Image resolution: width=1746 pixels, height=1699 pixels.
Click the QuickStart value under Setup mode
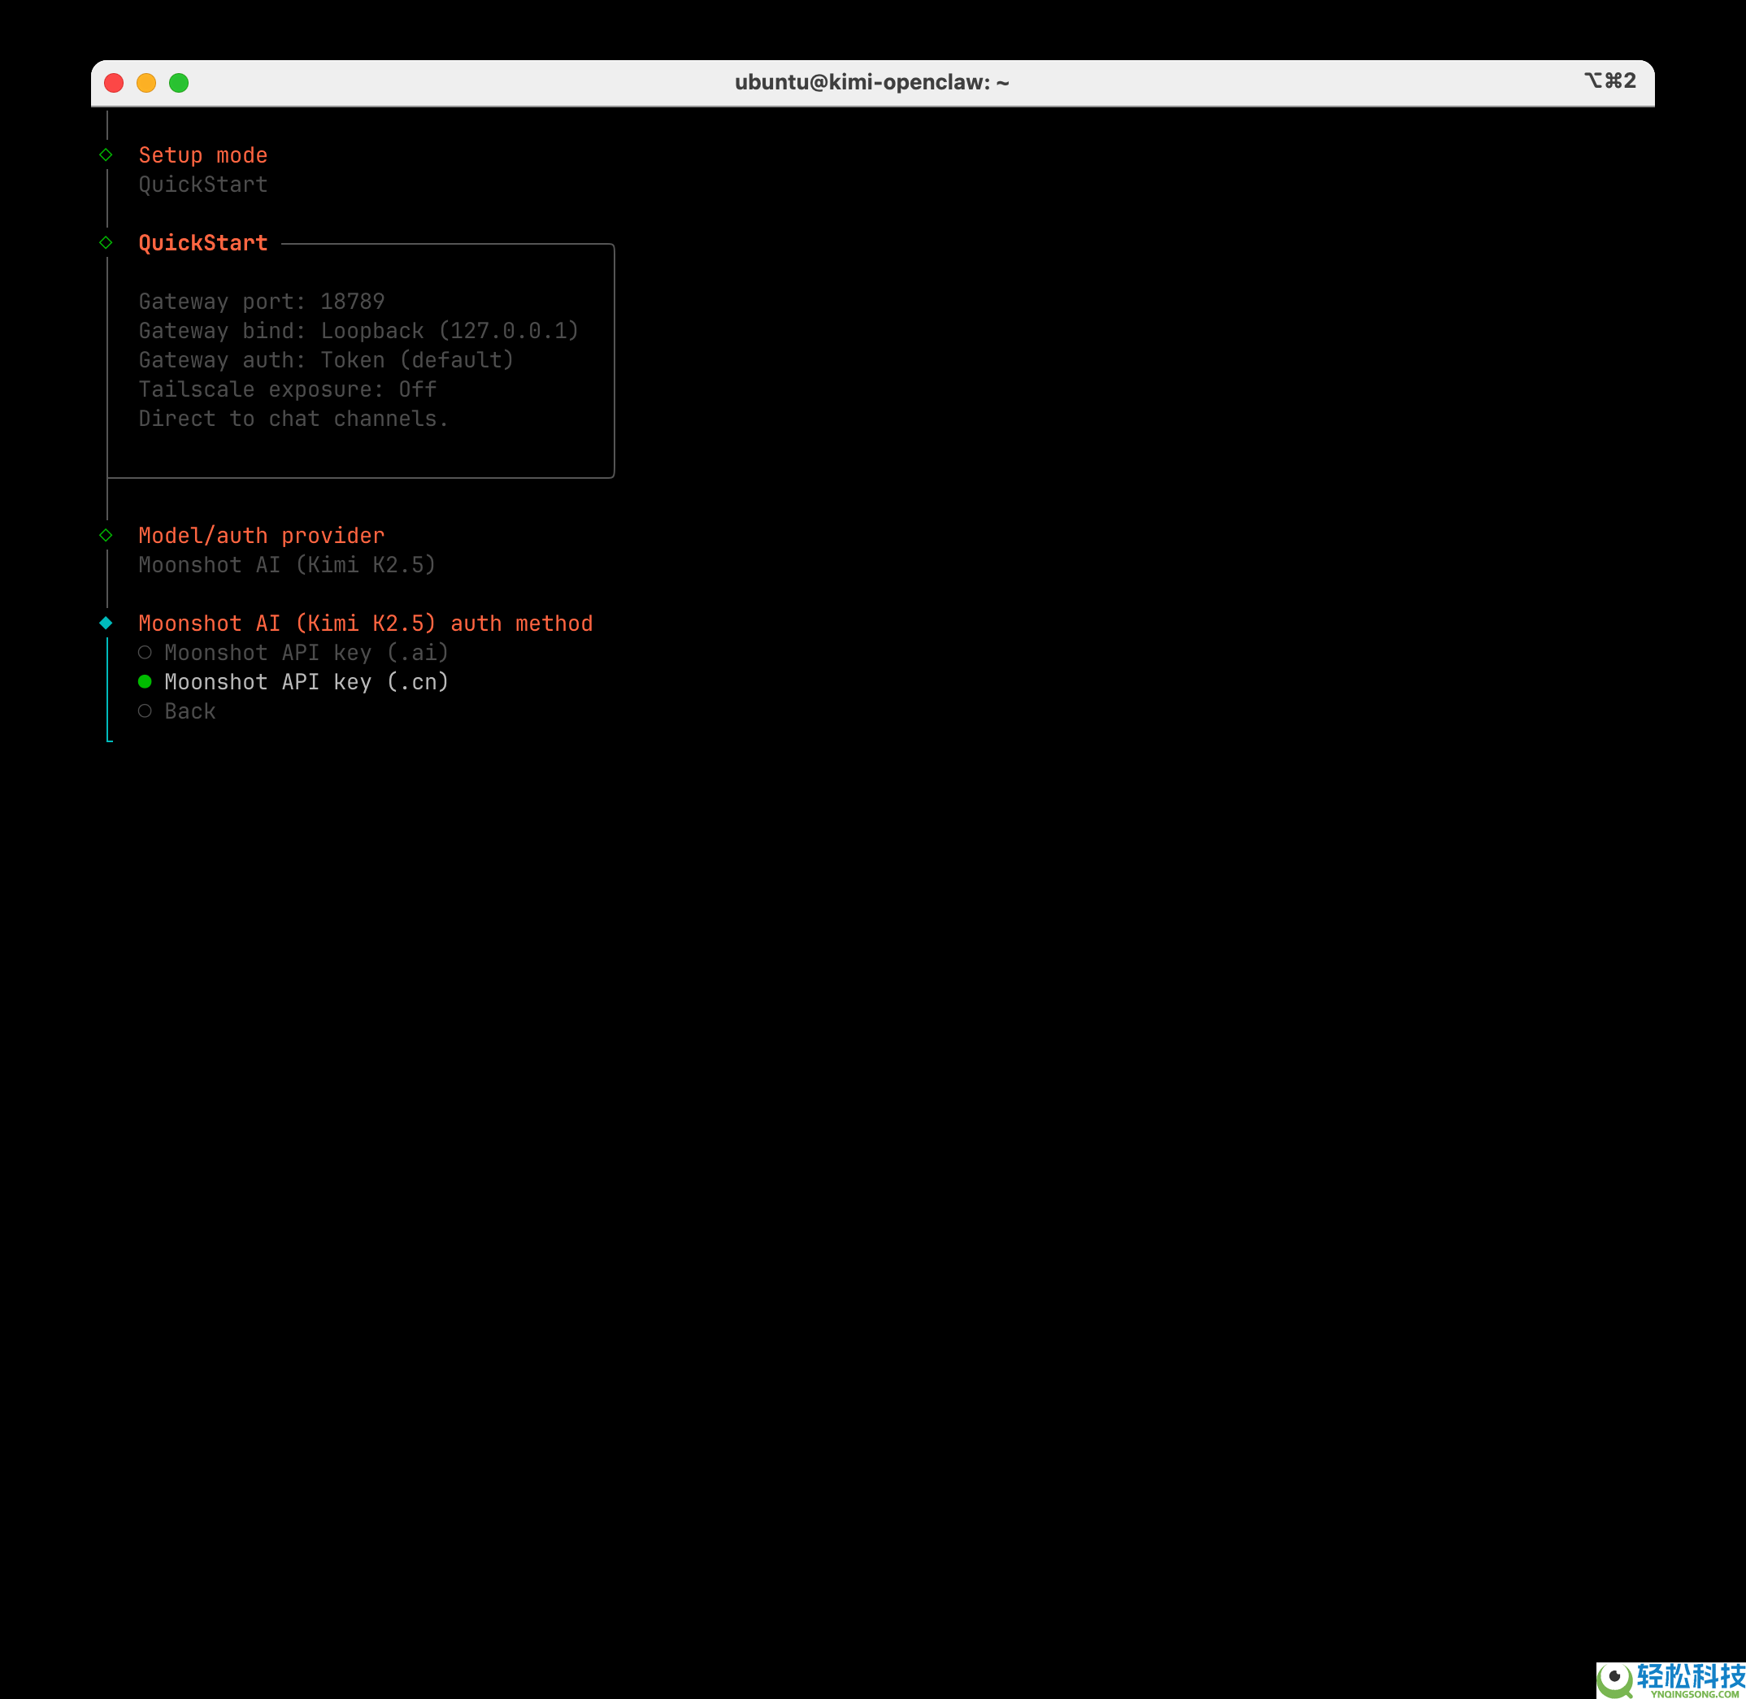coord(203,185)
